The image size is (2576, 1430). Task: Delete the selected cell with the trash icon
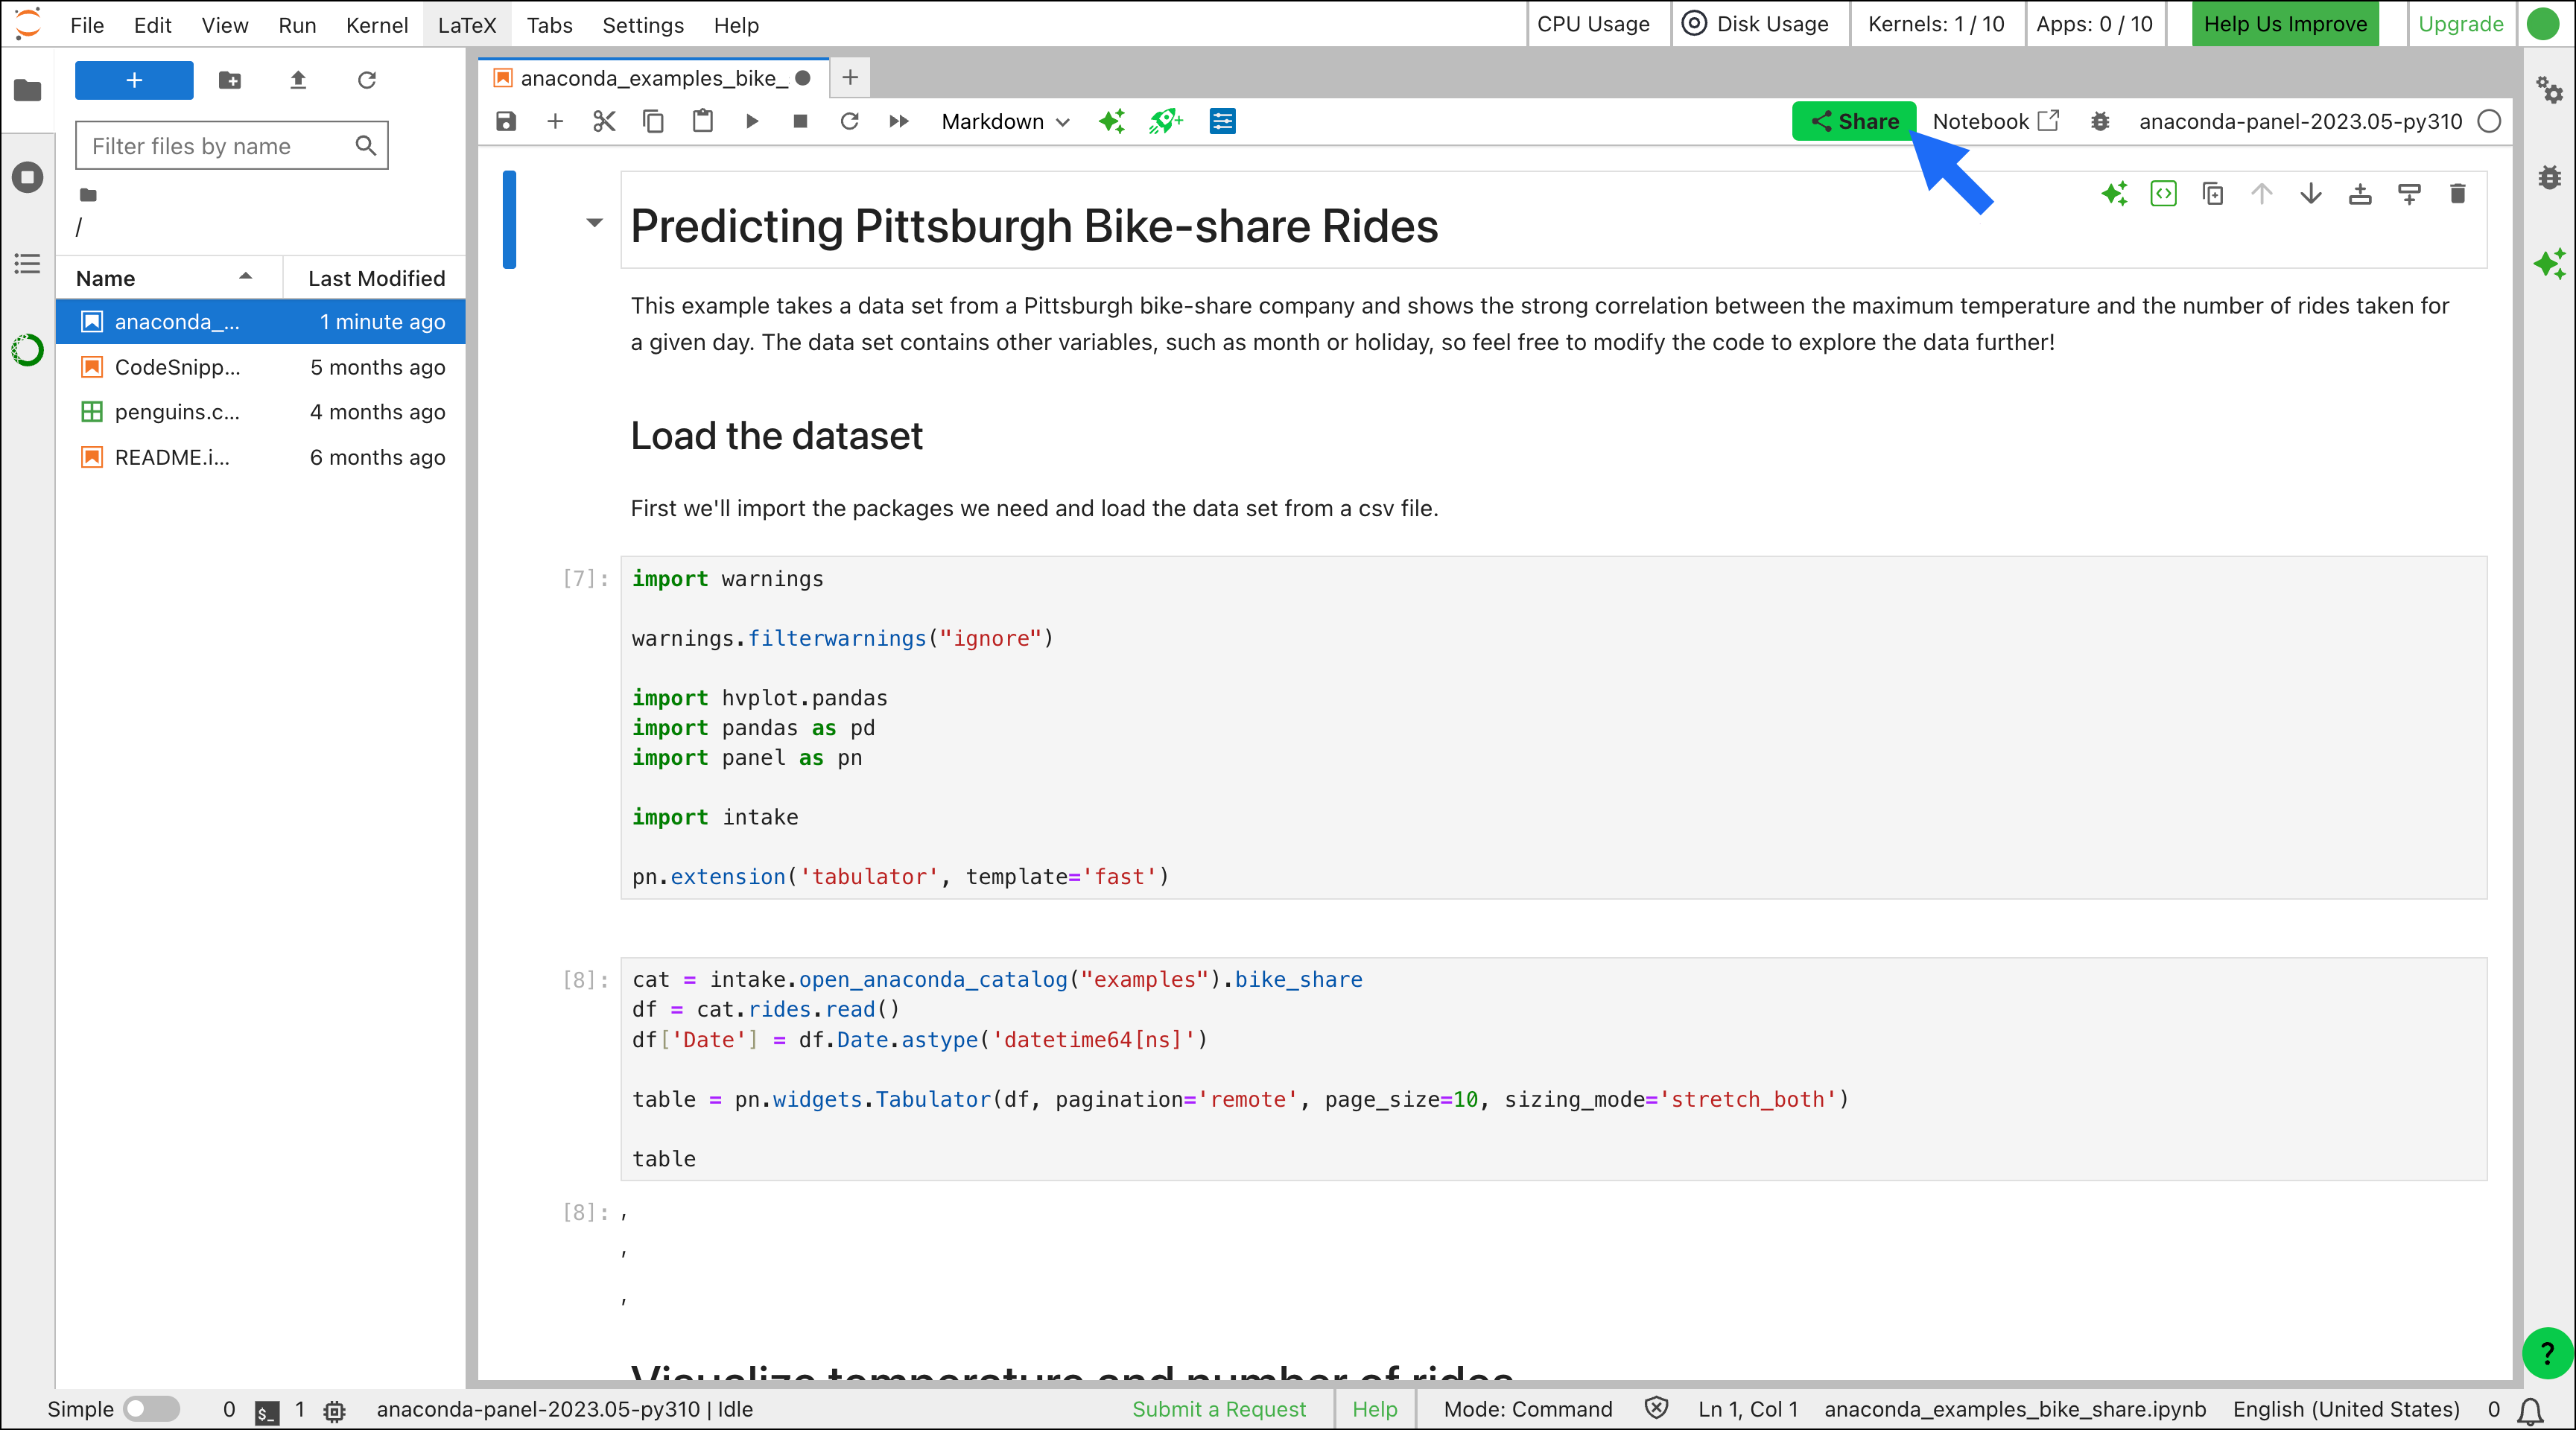click(2458, 193)
